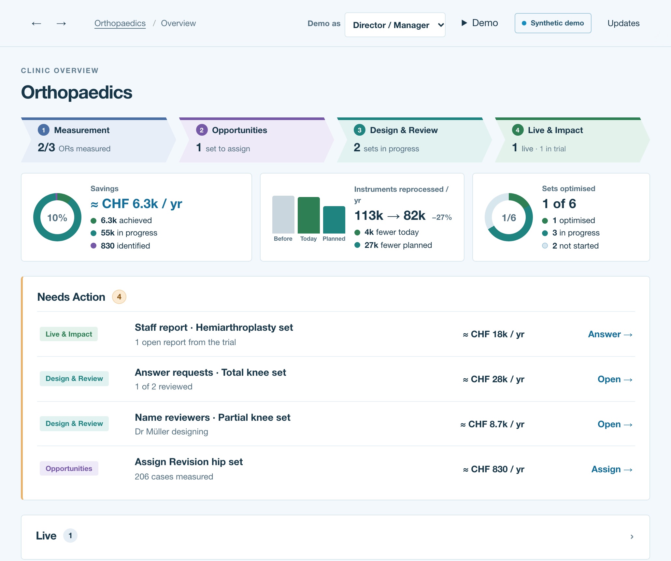The height and width of the screenshot is (561, 671).
Task: Click the ≈ CHF 18k / yr amount
Action: click(x=493, y=334)
